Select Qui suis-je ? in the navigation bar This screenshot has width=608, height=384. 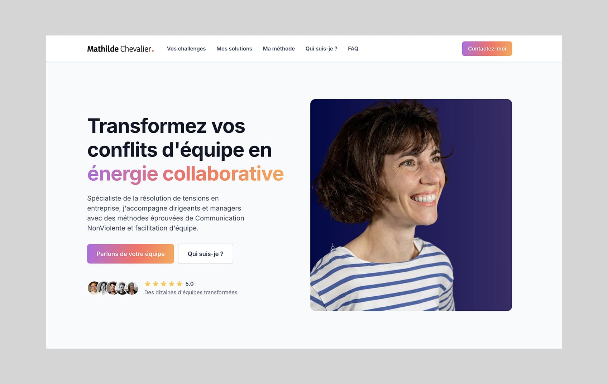(x=321, y=49)
